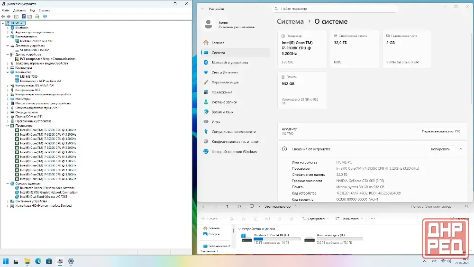The height and width of the screenshot is (267, 474).
Task: Collapse the Видеоадаптеры node
Action: [8, 37]
